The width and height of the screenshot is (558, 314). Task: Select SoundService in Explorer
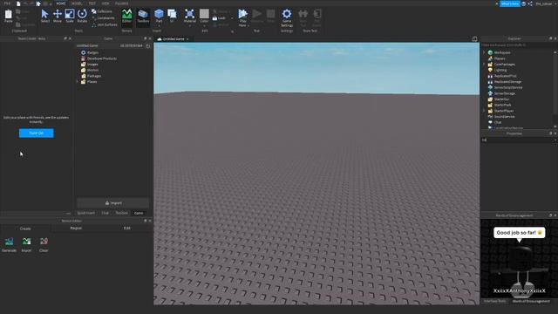coord(504,116)
